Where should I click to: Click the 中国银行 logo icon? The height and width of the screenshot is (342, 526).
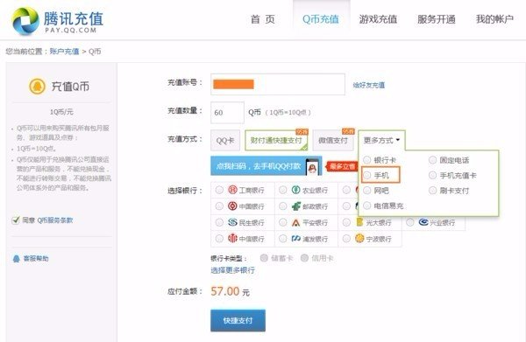click(232, 206)
